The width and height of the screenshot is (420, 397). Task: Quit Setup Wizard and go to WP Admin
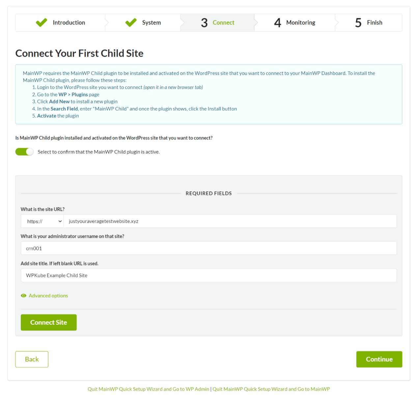click(x=148, y=389)
